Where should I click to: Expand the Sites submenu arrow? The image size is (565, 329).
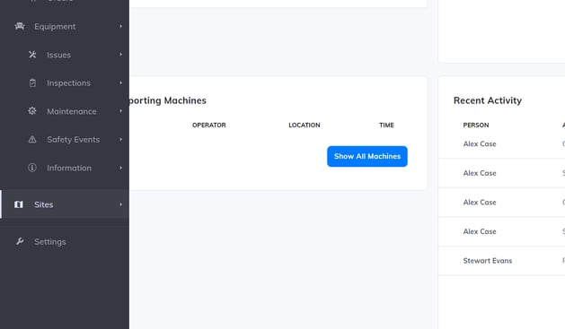coord(120,204)
